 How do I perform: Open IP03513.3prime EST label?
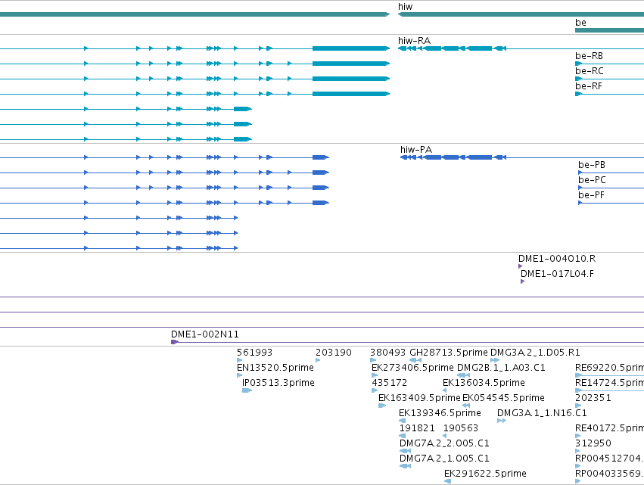[278, 383]
